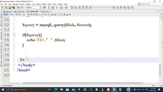
Task: Open the Refactor menu
Action: tap(28, 4)
